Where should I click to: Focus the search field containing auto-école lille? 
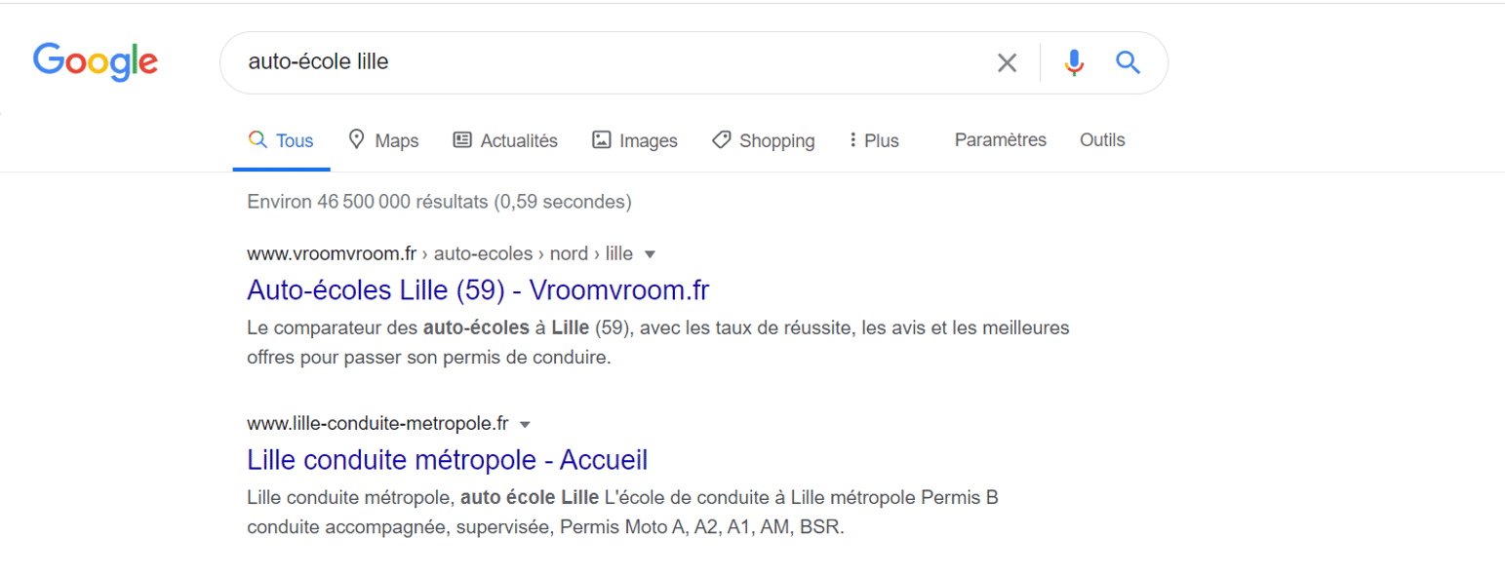pos(605,62)
